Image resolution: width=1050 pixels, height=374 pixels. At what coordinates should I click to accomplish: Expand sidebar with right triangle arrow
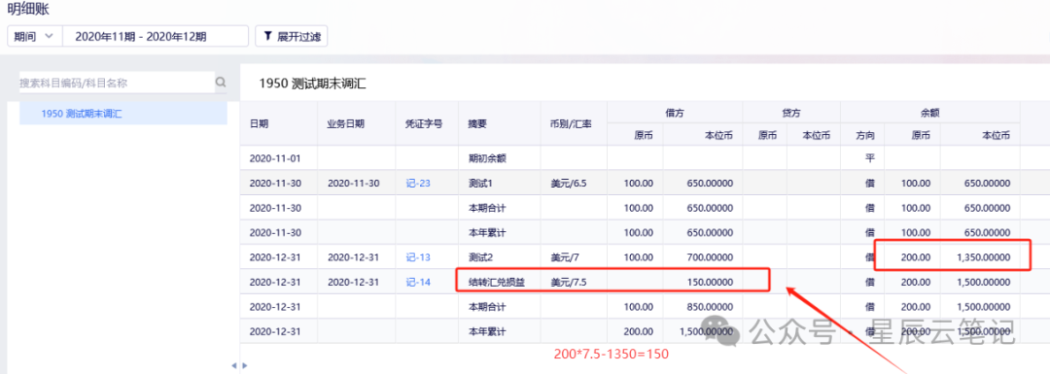tap(244, 365)
